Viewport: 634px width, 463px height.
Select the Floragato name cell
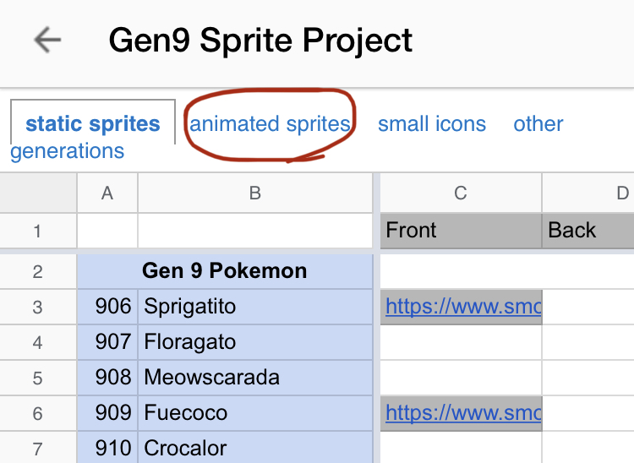point(255,342)
